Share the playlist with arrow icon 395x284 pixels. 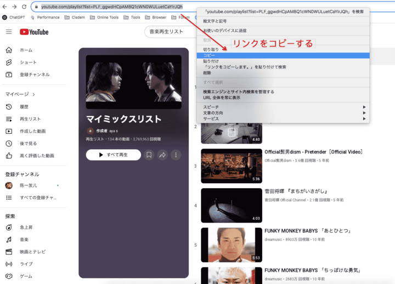[162, 155]
